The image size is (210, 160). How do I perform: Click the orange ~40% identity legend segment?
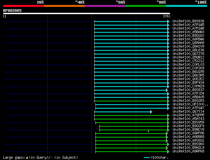click(x=64, y=6)
